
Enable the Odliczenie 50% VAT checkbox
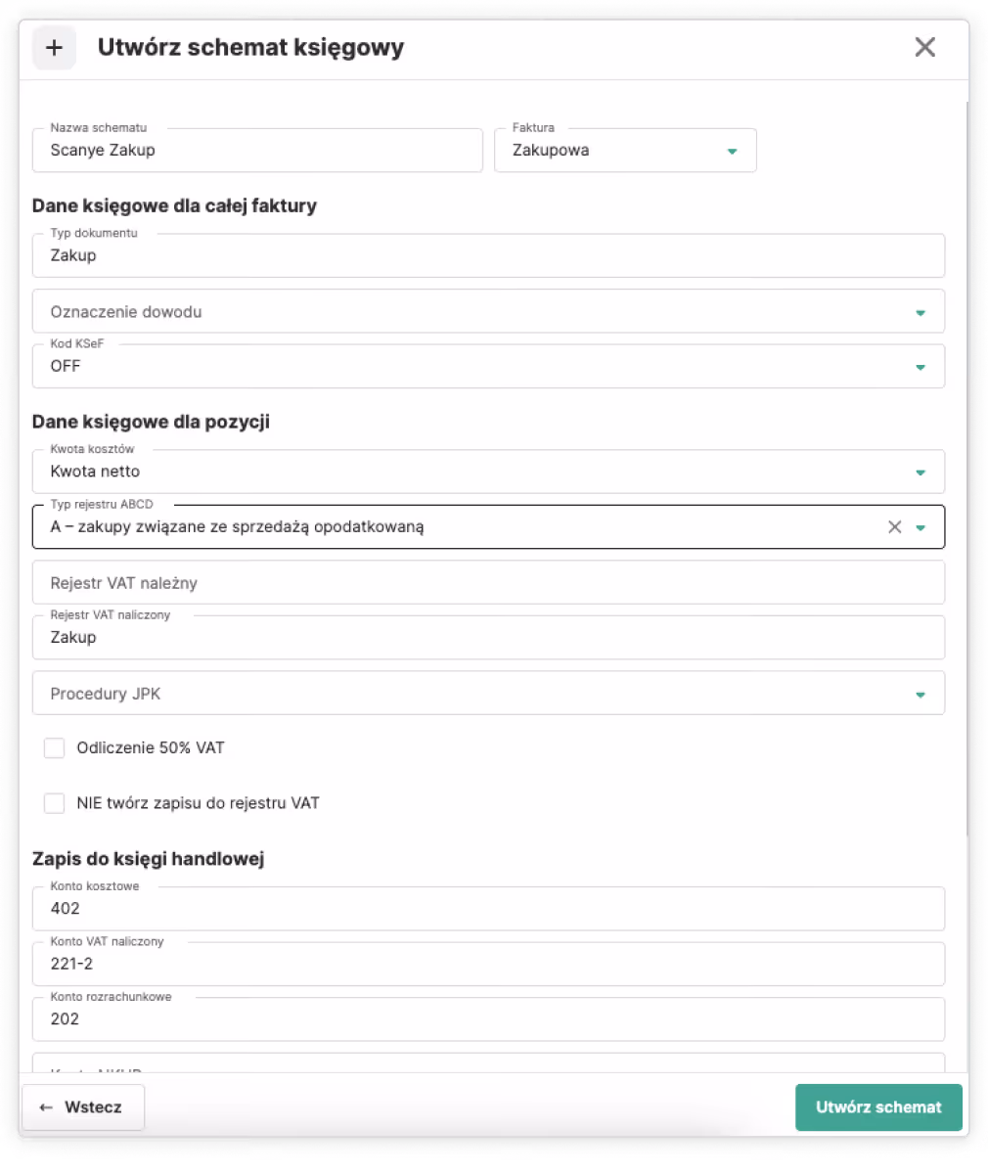(54, 748)
